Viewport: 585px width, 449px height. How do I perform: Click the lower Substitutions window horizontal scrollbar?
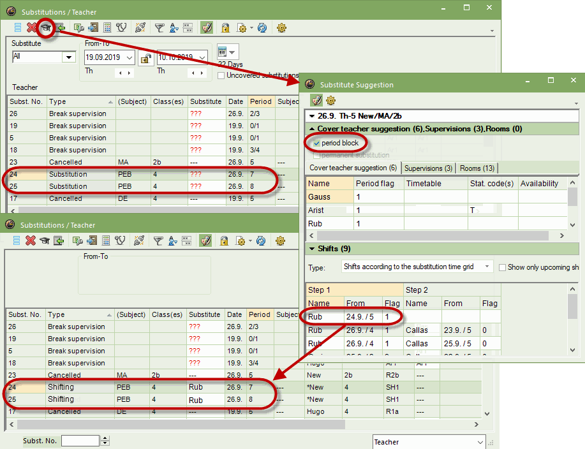181,424
